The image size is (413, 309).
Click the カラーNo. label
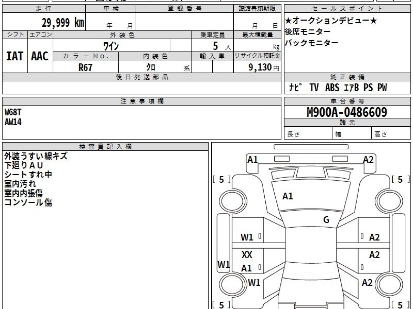[86, 56]
